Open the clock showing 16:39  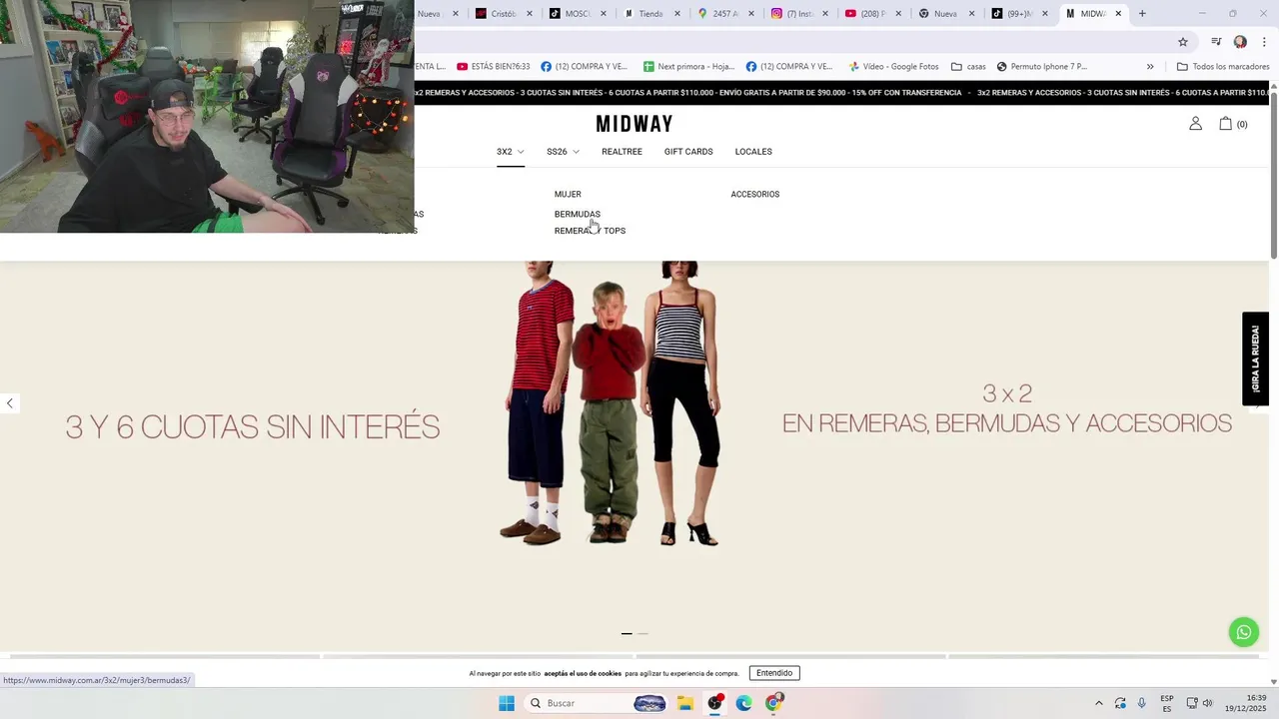[x=1246, y=703]
